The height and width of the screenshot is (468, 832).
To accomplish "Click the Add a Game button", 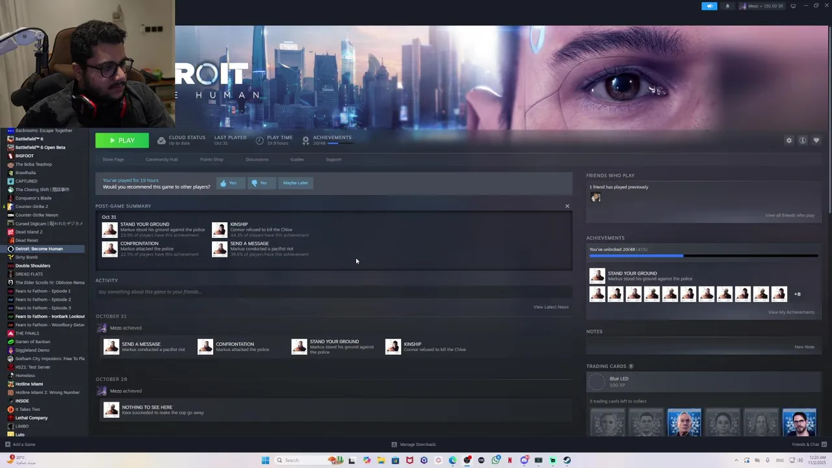I will coord(20,445).
